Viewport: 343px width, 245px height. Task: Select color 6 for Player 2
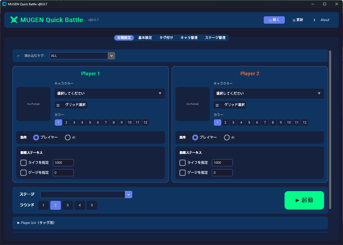coord(257,122)
